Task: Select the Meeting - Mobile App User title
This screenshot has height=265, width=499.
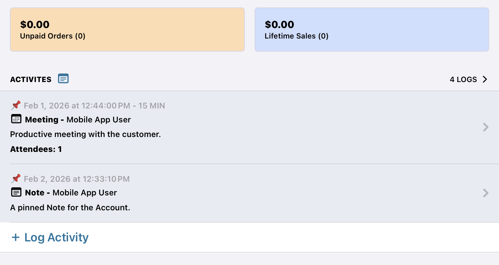Action: 78,120
